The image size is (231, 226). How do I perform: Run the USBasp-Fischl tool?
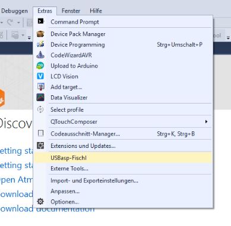pos(123,157)
